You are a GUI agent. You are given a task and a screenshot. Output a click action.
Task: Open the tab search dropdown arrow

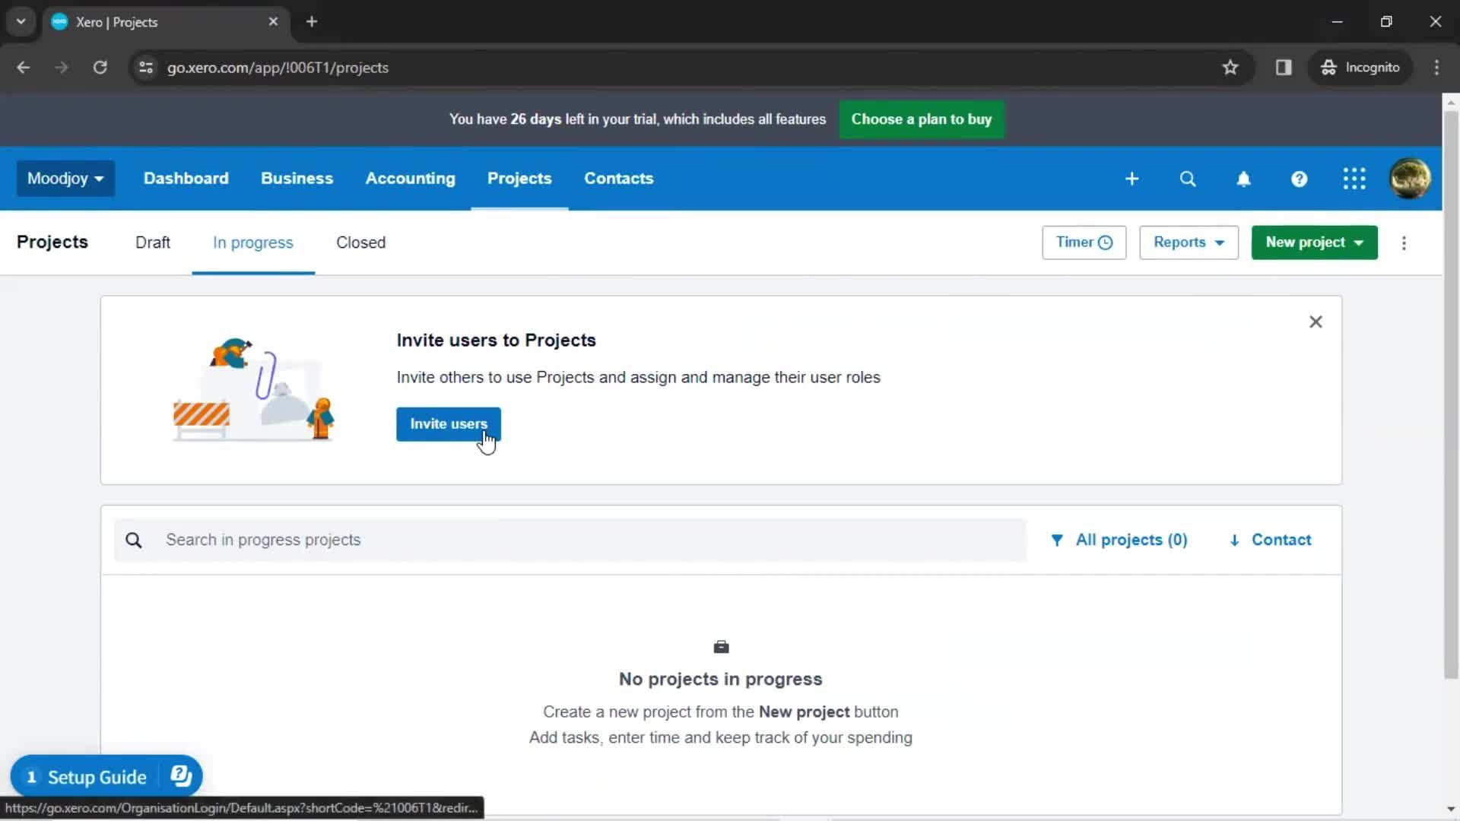[x=21, y=22]
